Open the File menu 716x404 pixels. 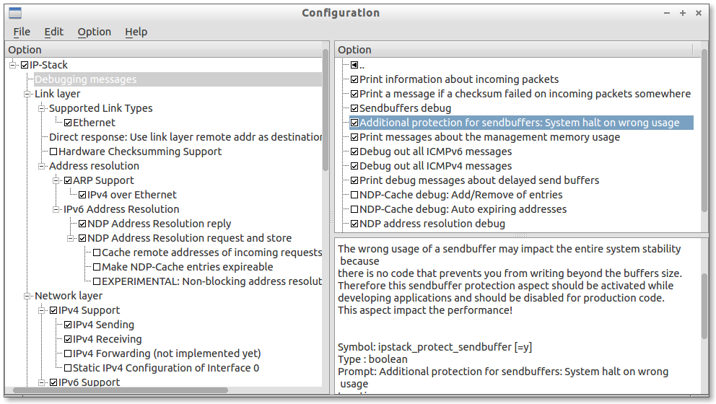(22, 32)
